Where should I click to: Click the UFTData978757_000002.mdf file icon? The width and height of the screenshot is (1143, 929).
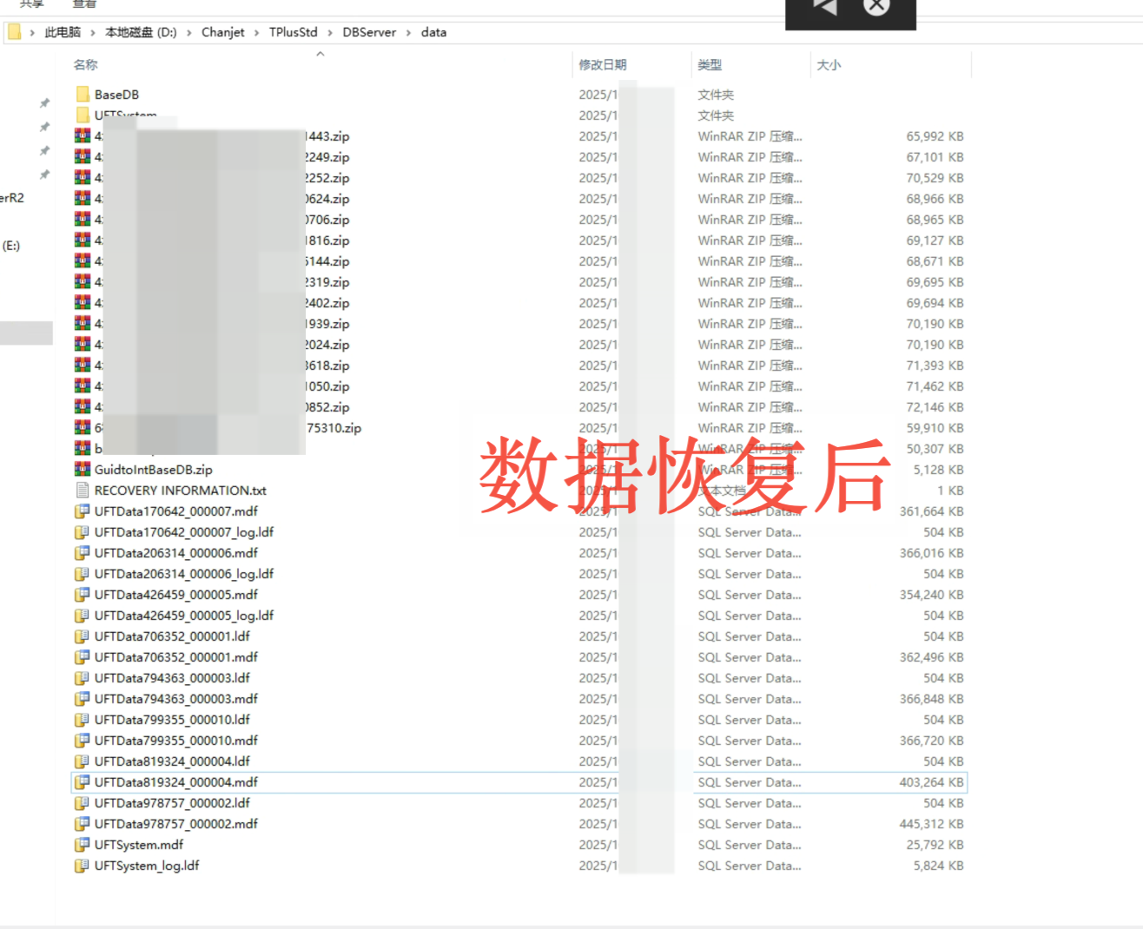[x=83, y=824]
